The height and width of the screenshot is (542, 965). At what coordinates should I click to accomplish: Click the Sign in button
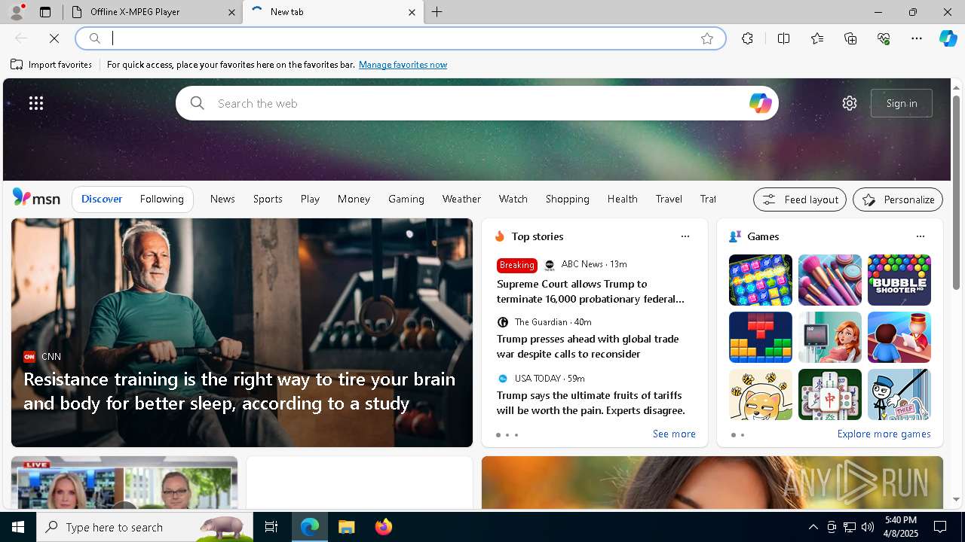click(902, 103)
